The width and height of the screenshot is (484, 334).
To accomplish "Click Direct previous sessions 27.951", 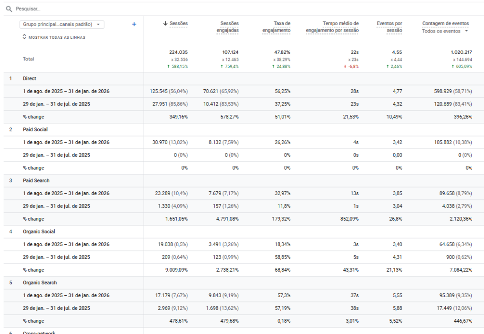I will tap(160, 104).
